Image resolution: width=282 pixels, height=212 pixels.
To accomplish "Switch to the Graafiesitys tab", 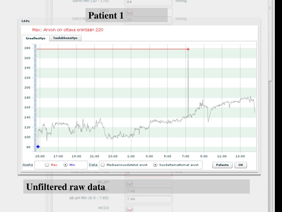I will (36, 38).
